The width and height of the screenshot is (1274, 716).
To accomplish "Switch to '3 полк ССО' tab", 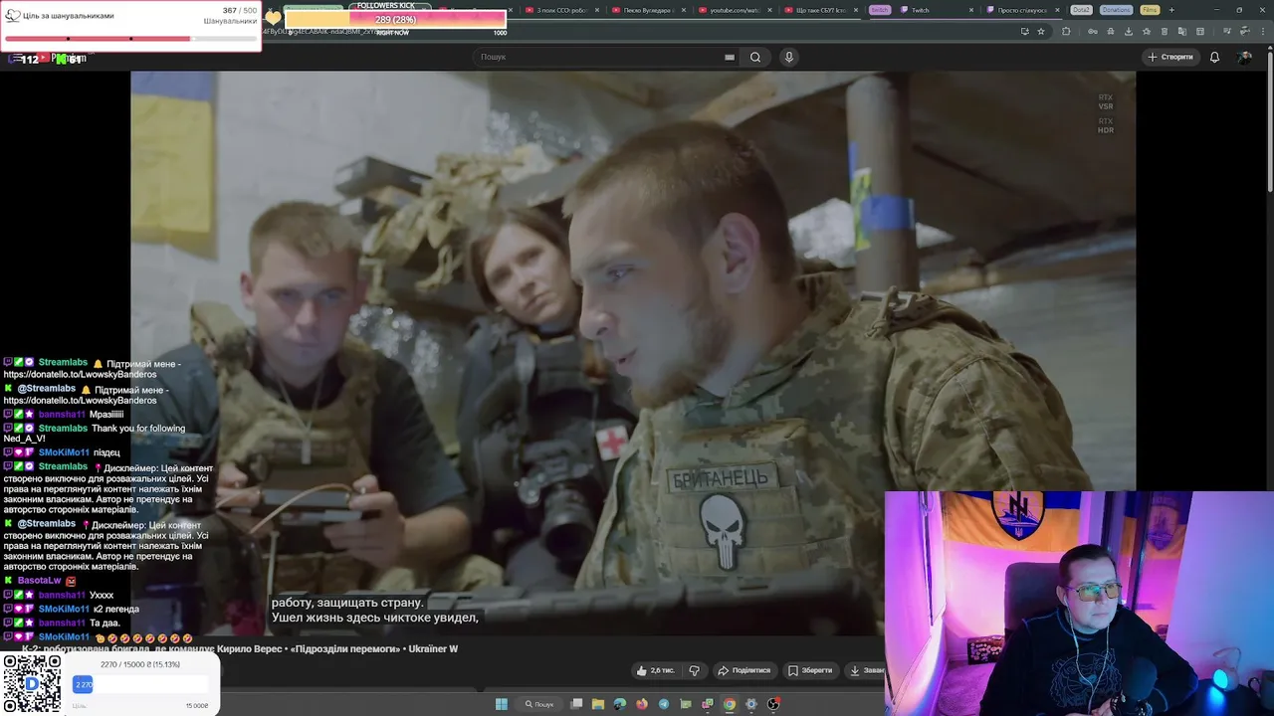I will click(560, 10).
